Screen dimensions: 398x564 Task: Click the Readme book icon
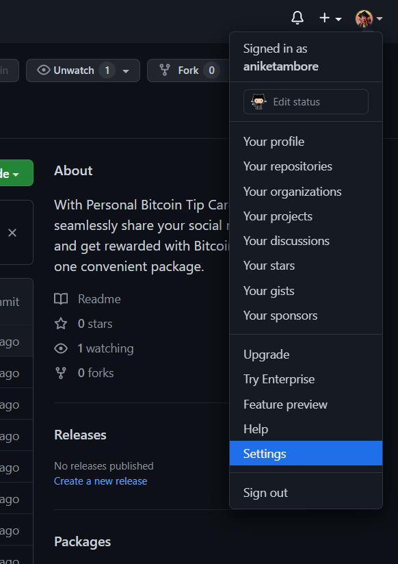61,299
